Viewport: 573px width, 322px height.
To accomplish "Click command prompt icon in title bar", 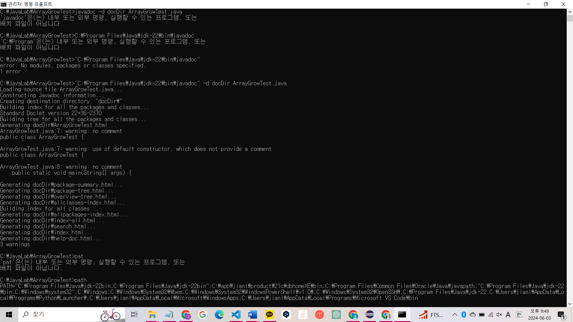I will point(4,4).
